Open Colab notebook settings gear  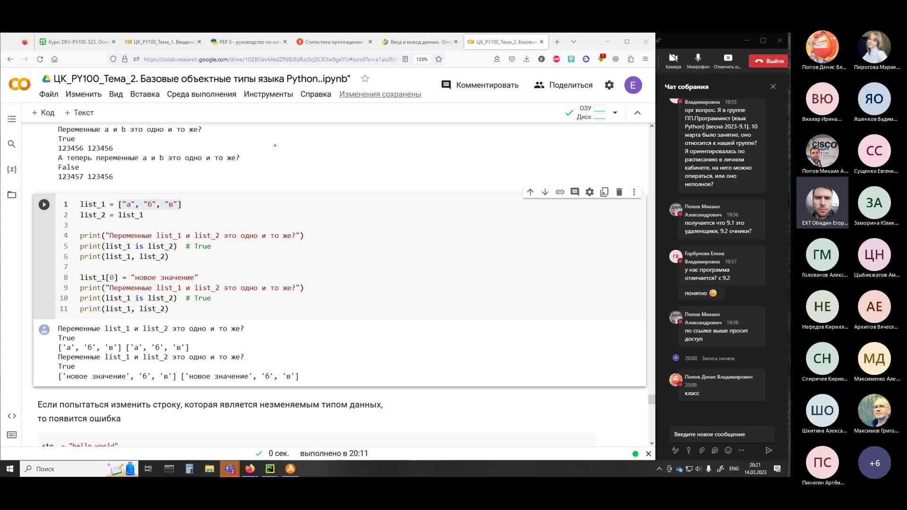[609, 85]
